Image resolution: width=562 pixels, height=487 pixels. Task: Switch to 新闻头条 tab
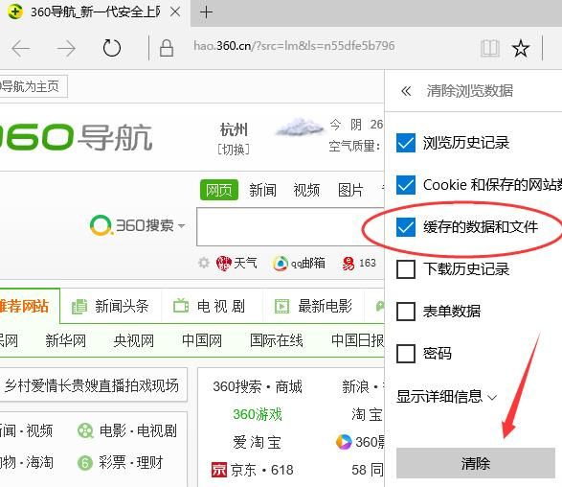(x=111, y=306)
